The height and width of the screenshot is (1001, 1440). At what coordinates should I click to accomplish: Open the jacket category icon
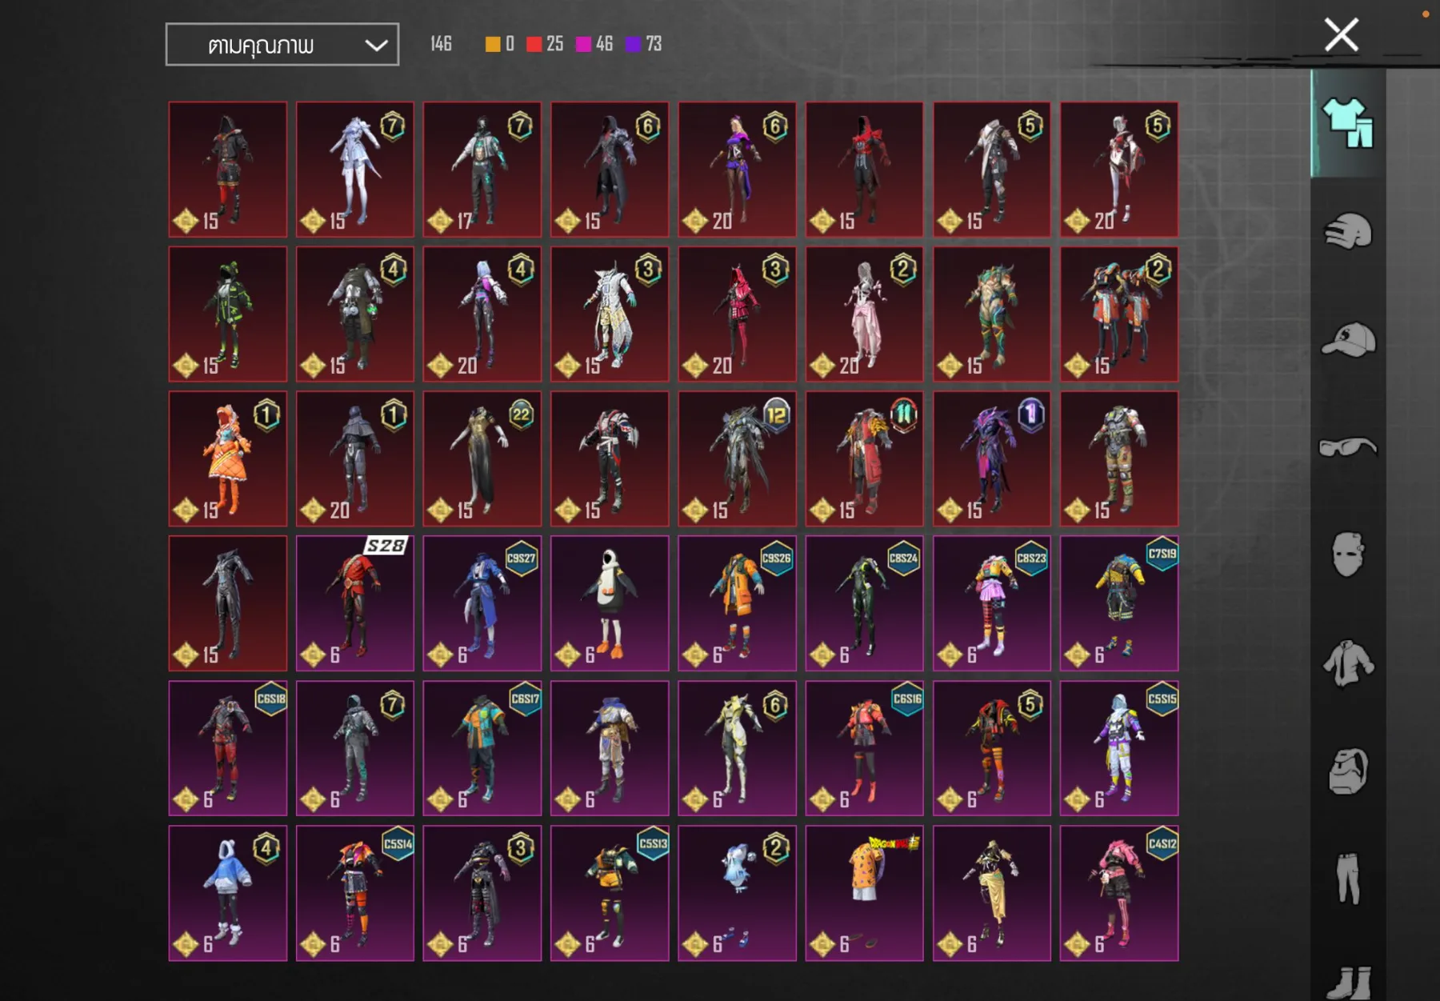click(x=1348, y=663)
